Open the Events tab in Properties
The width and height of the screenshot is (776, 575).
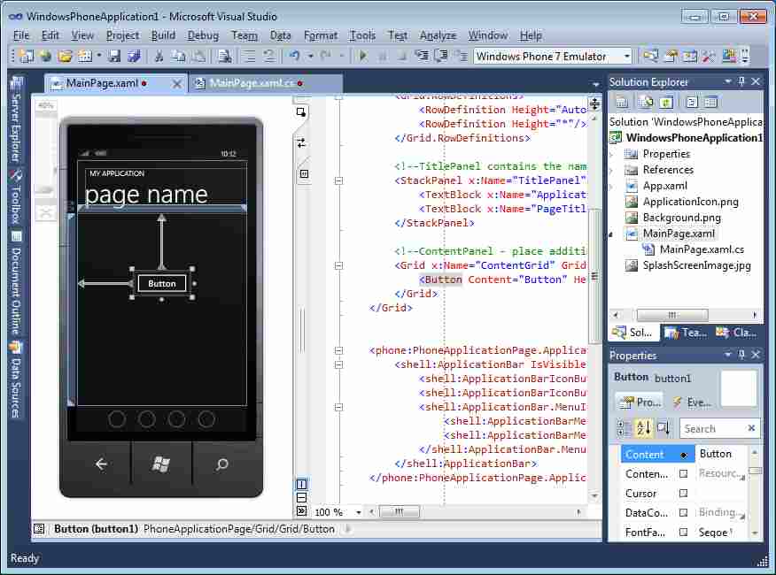[691, 402]
